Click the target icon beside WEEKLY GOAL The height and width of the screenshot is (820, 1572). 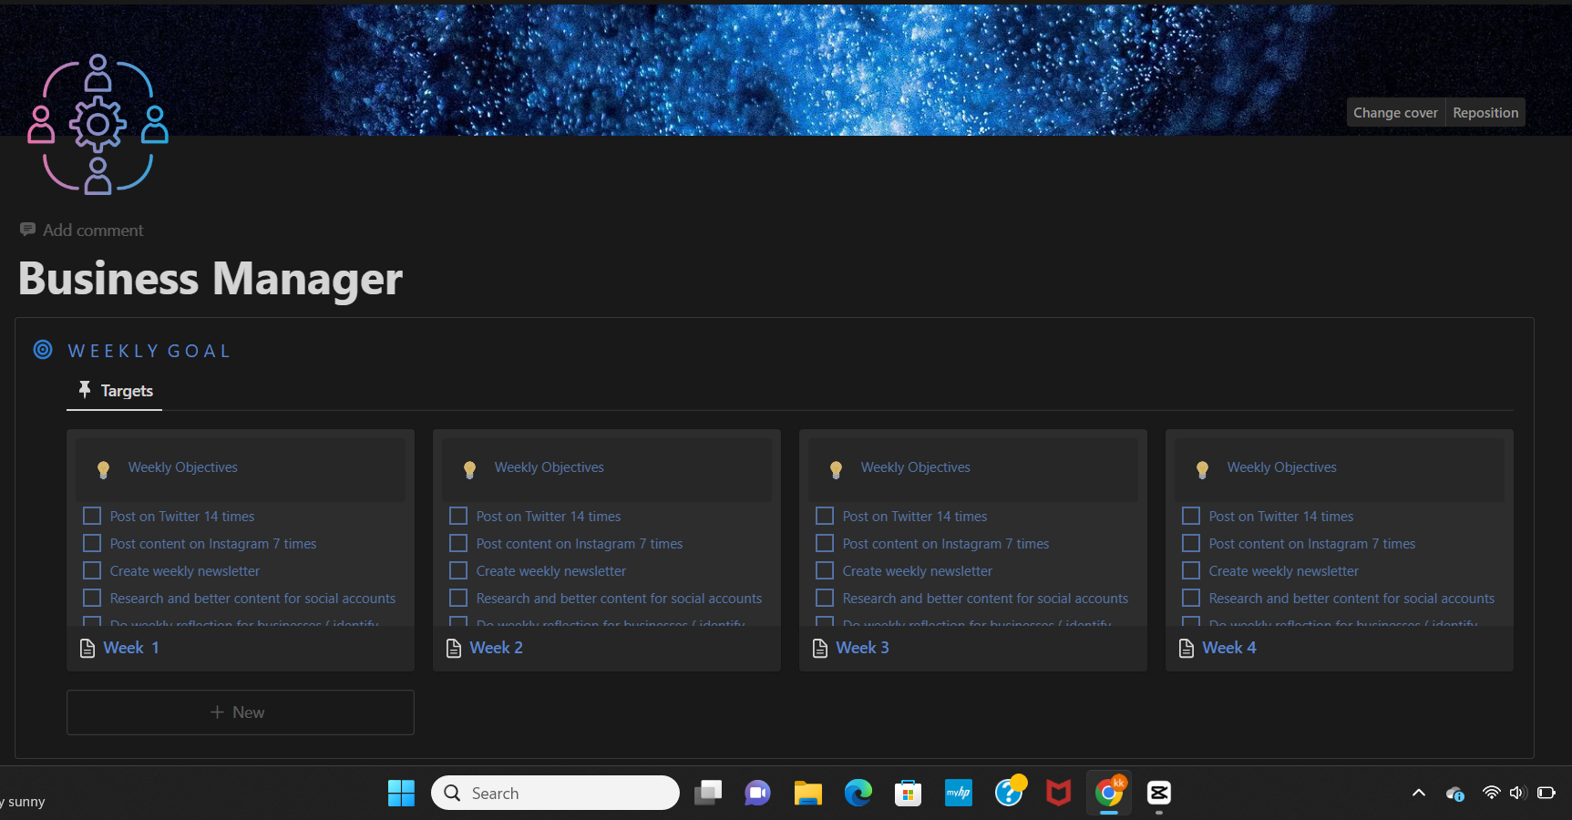pos(43,350)
